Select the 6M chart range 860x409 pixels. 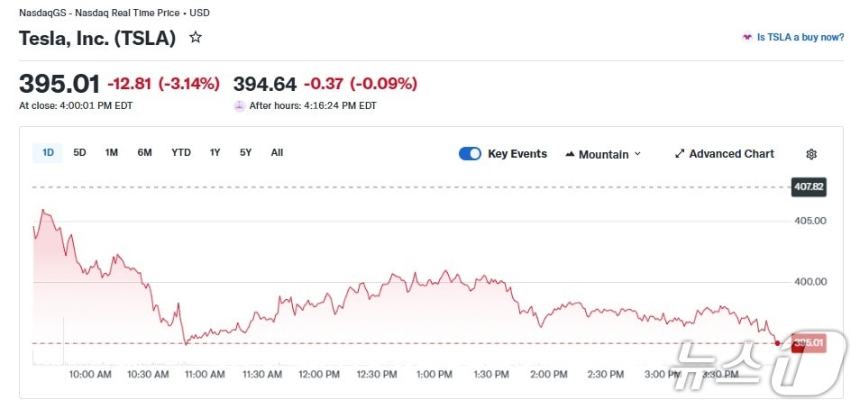click(x=144, y=152)
